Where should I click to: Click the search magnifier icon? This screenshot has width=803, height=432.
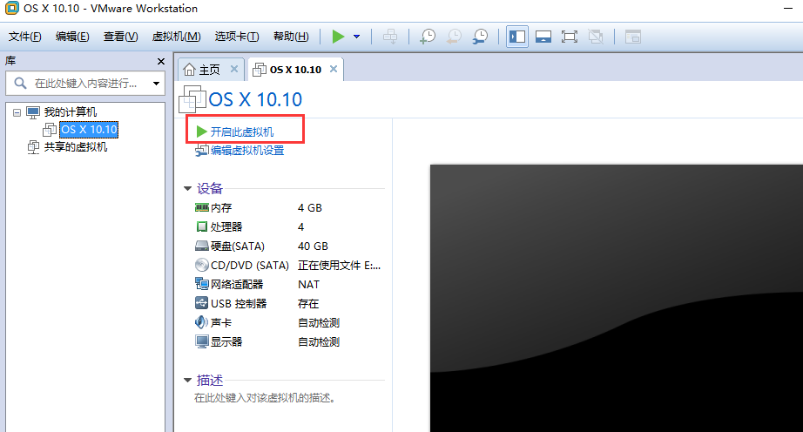pyautogui.click(x=21, y=83)
